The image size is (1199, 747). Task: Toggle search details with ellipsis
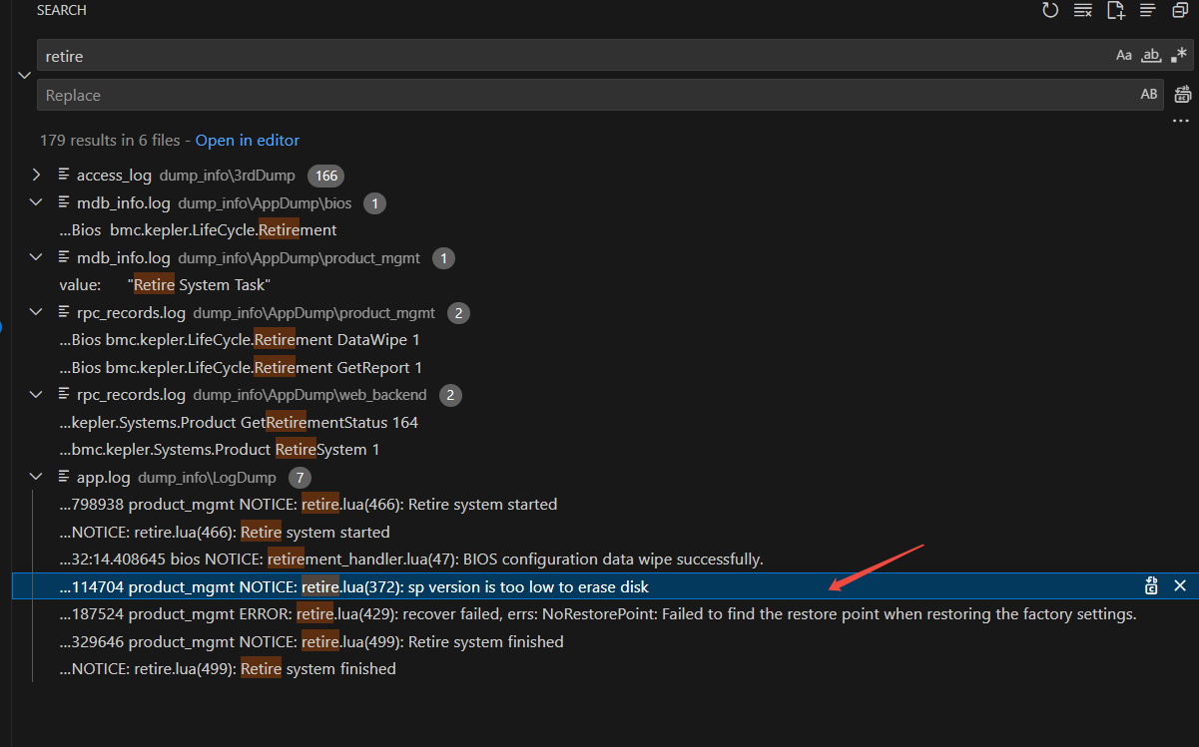coord(1182,121)
